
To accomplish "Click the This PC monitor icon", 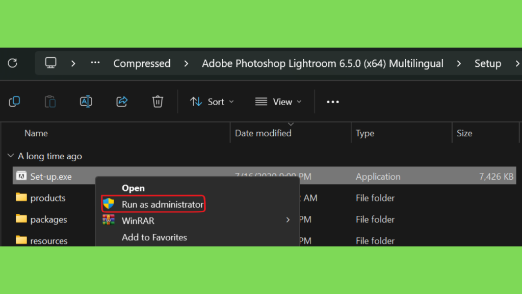I will [x=50, y=63].
